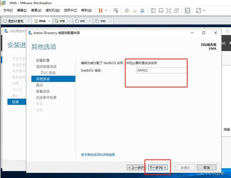Open the 查看(V) menu
The width and height of the screenshot is (231, 178).
36,10
